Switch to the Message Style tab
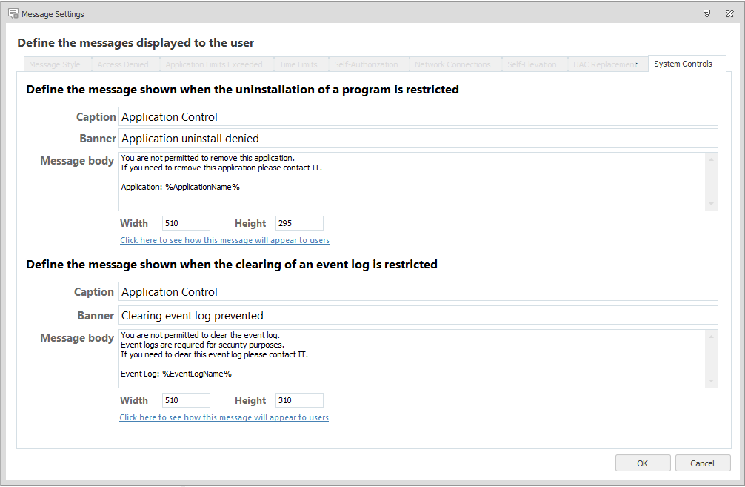 tap(55, 64)
